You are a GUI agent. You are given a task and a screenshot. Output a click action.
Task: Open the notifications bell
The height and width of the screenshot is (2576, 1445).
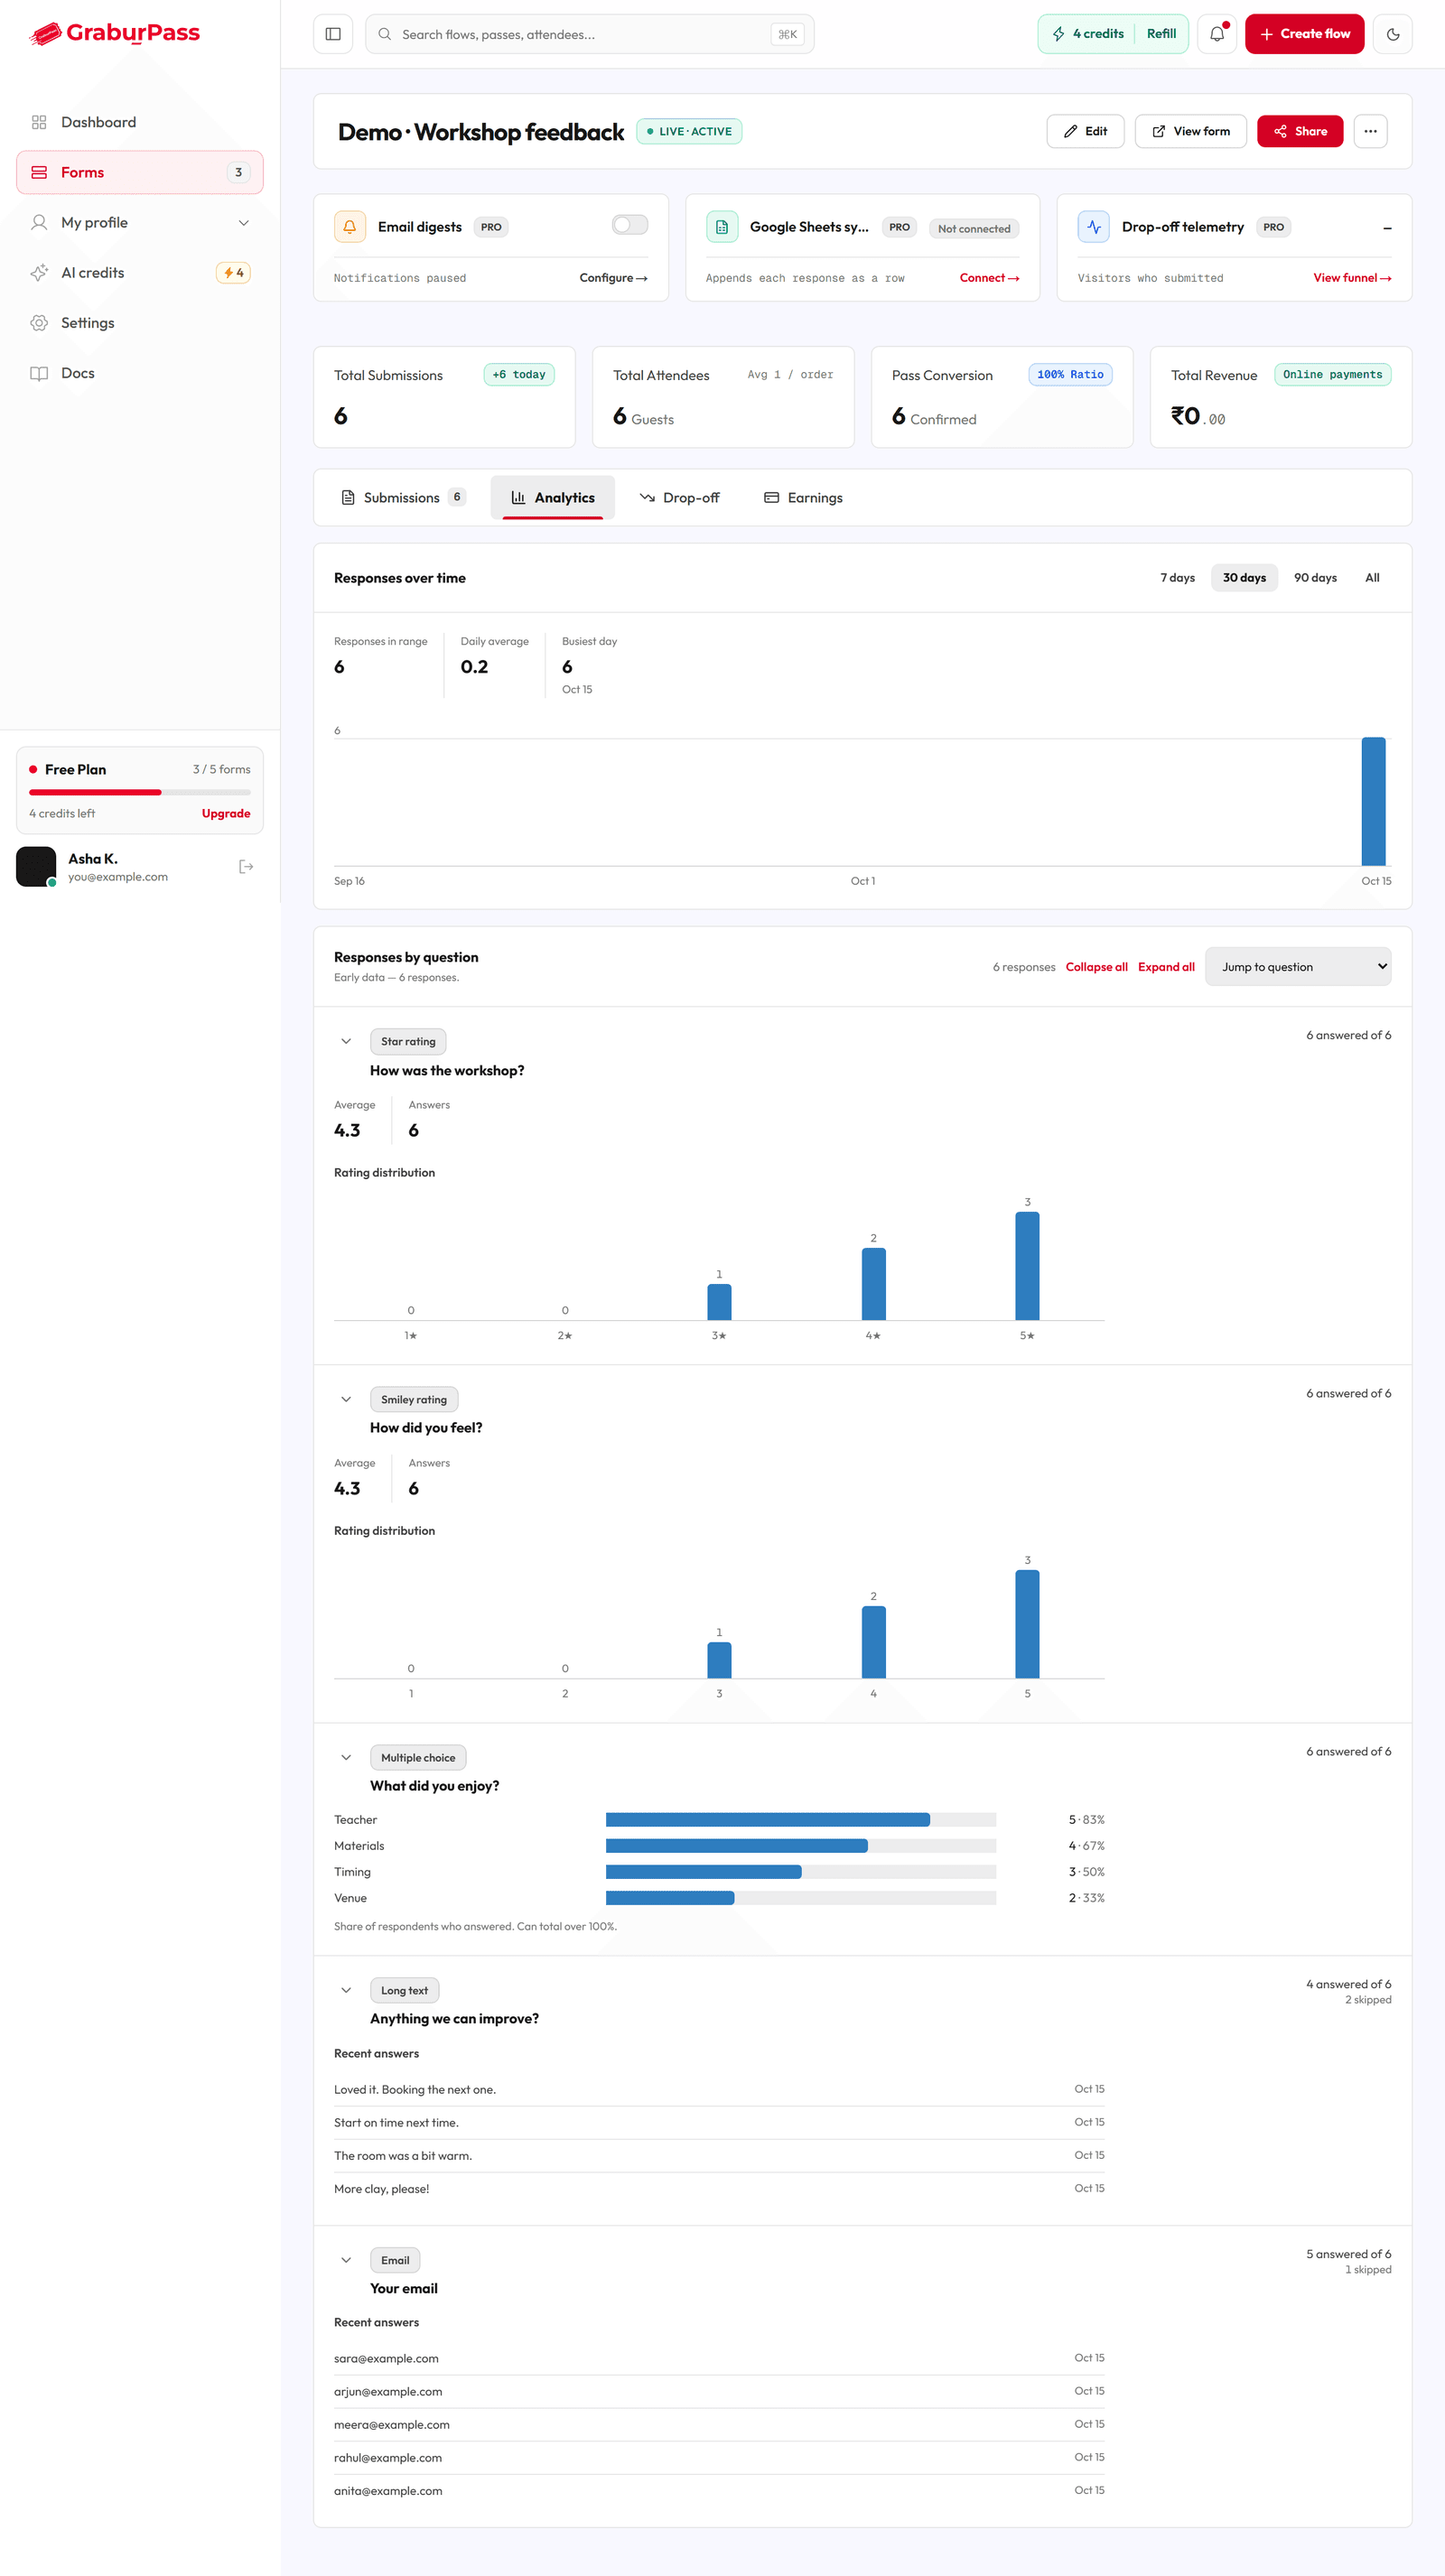[x=1217, y=34]
